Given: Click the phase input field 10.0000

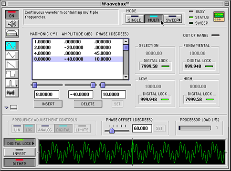Looking at the screenshot, I should [114, 95].
